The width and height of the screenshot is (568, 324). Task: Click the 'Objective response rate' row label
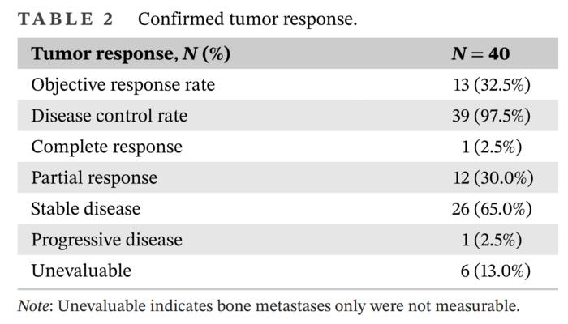[123, 85]
